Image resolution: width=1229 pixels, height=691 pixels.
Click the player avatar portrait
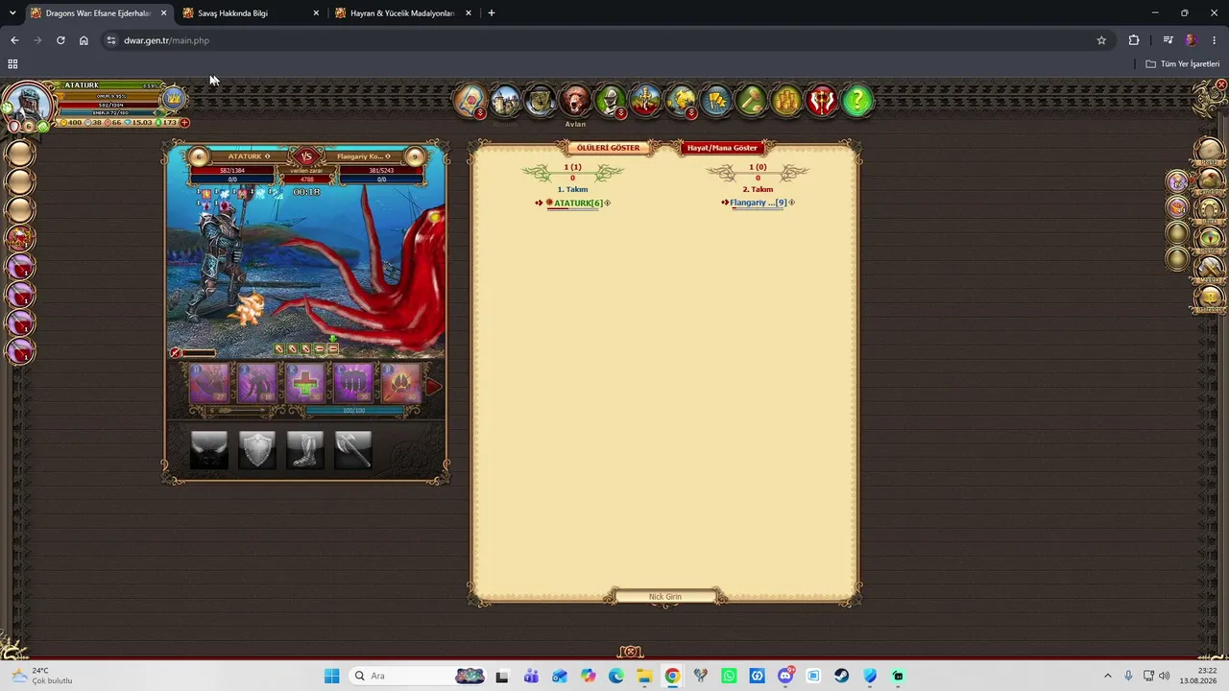coord(28,102)
